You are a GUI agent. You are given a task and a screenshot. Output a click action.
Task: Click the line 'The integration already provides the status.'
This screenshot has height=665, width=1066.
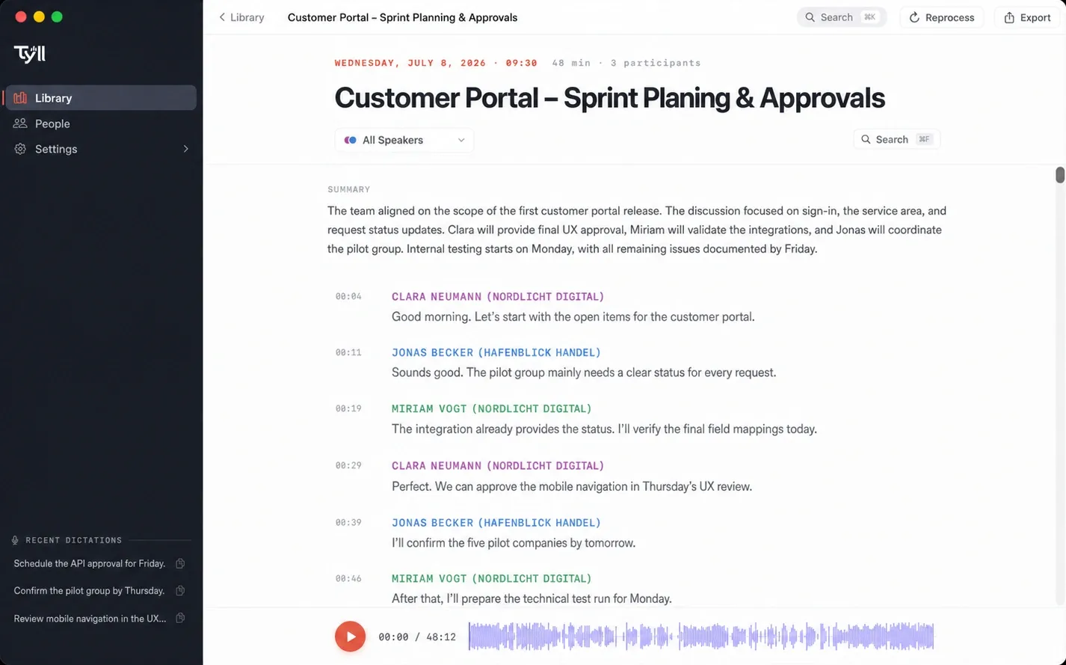click(x=604, y=429)
